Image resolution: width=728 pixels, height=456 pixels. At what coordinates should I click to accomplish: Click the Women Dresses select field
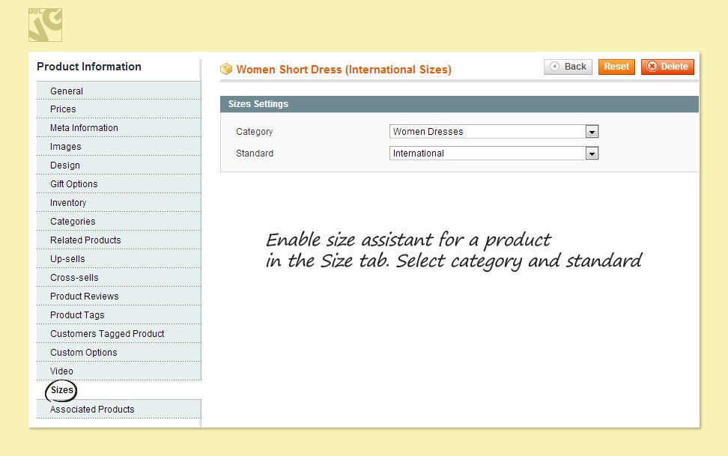487,132
